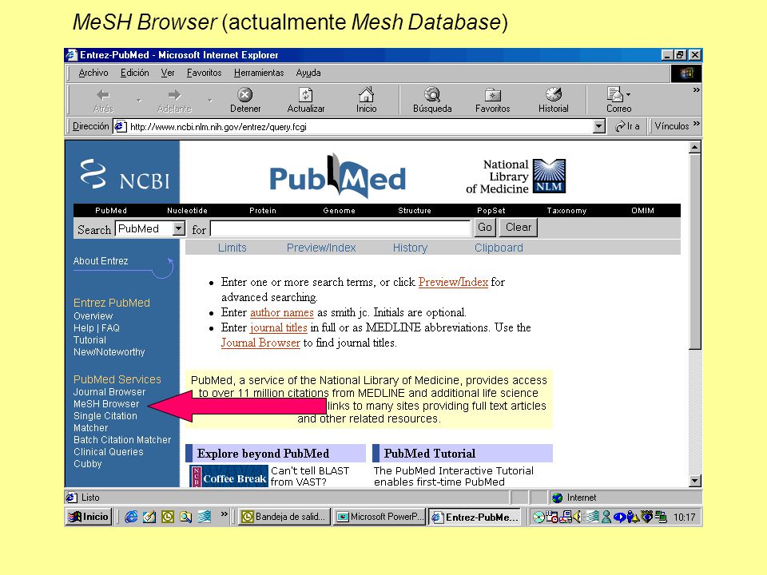
Task: Click the Windows logo throbber icon
Action: click(686, 73)
